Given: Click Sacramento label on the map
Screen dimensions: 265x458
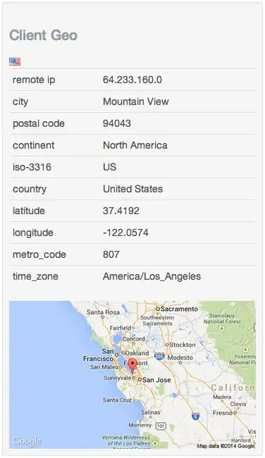Looking at the screenshot, I should click(179, 309).
